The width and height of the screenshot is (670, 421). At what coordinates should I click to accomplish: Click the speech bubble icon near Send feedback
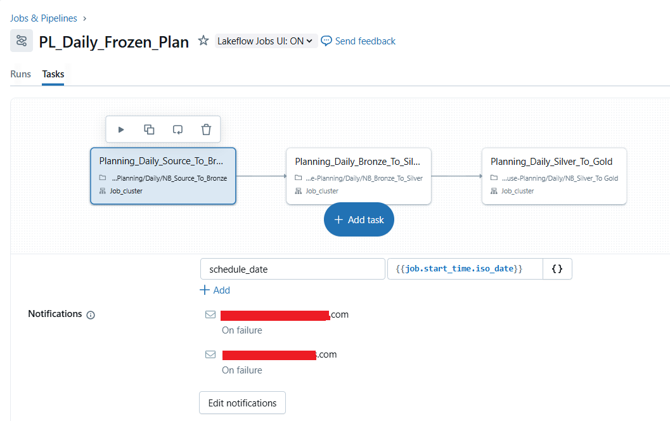pos(326,41)
